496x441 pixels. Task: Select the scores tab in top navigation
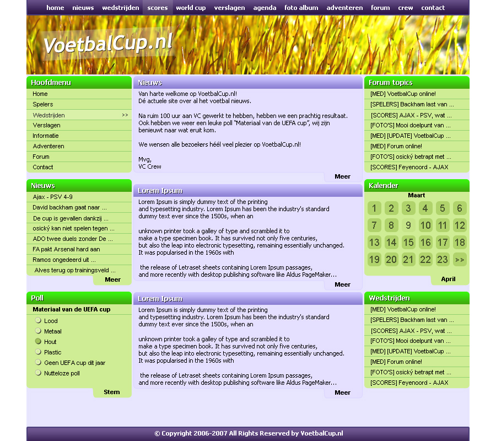pos(158,8)
